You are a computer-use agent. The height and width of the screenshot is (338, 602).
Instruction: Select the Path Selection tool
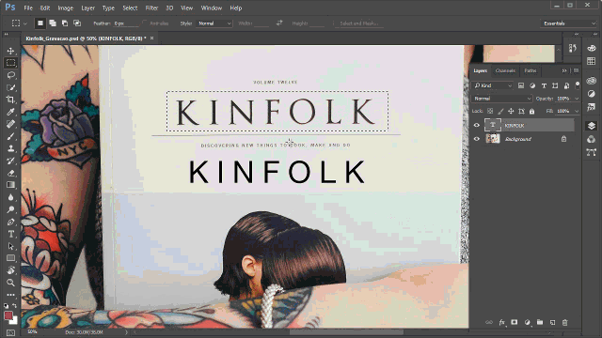pos(10,246)
